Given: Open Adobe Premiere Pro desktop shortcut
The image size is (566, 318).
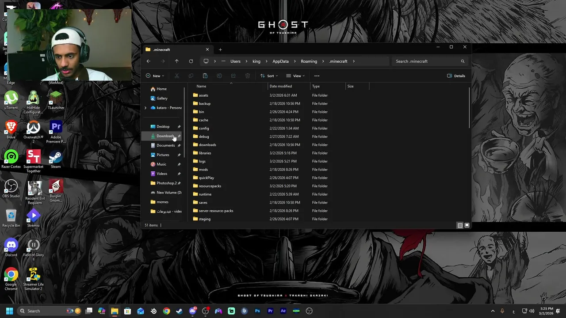Looking at the screenshot, I should (56, 132).
